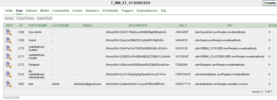Viewport: 277px width, 100px height.
Task: Open the Indexes tab
Action: tap(31, 11)
